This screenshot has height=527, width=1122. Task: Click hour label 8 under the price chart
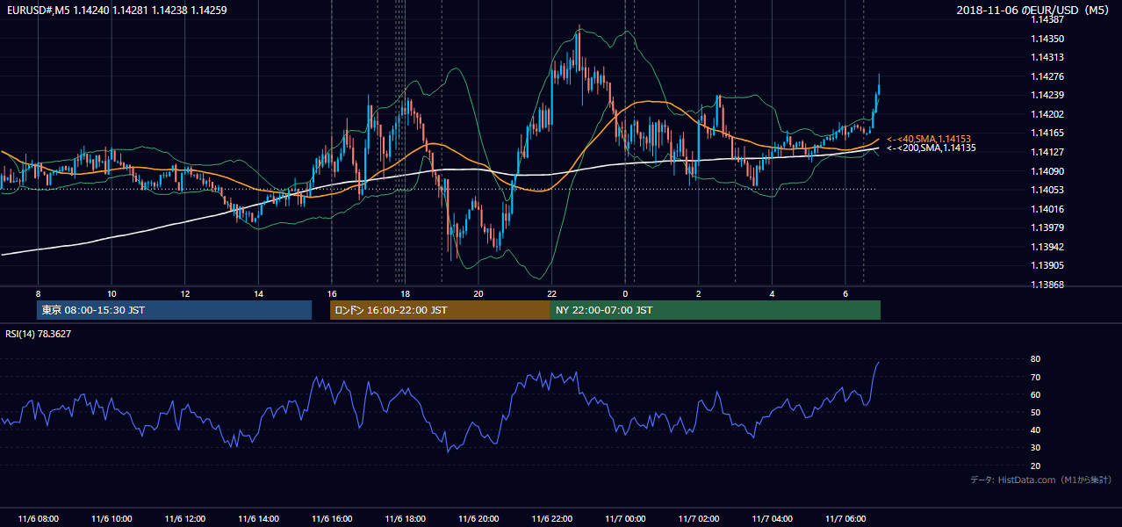tap(38, 293)
